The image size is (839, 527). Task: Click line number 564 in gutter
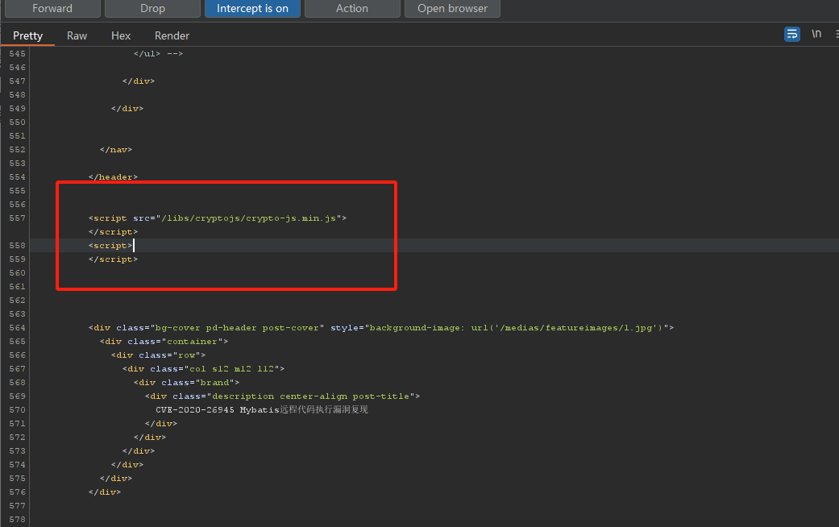point(17,328)
